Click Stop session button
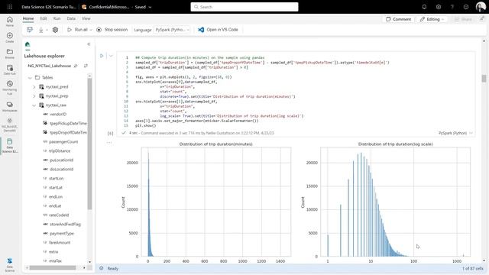This screenshot has height=275, width=489. tap(112, 30)
